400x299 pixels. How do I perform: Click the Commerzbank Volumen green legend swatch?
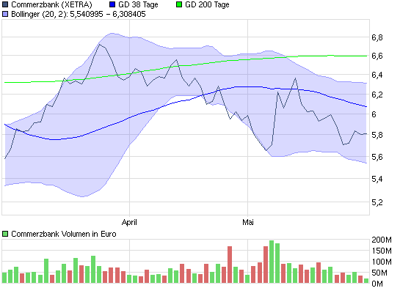(5, 234)
